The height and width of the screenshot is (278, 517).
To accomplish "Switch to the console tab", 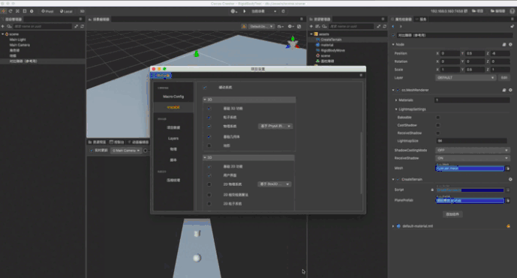I will pyautogui.click(x=116, y=142).
